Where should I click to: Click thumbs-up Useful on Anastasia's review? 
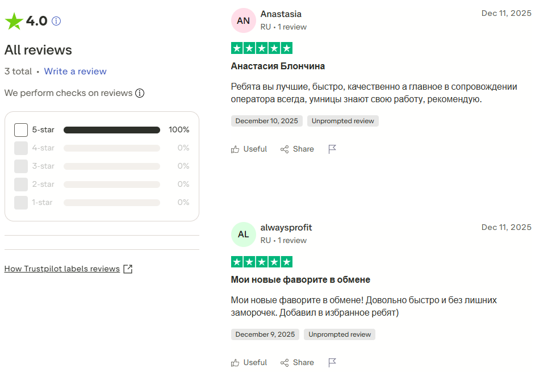click(249, 149)
